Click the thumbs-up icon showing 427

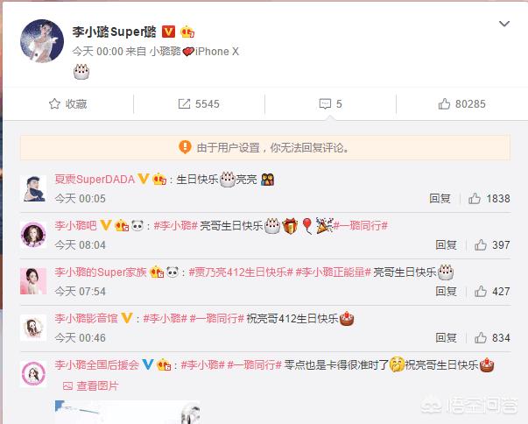[x=481, y=292]
